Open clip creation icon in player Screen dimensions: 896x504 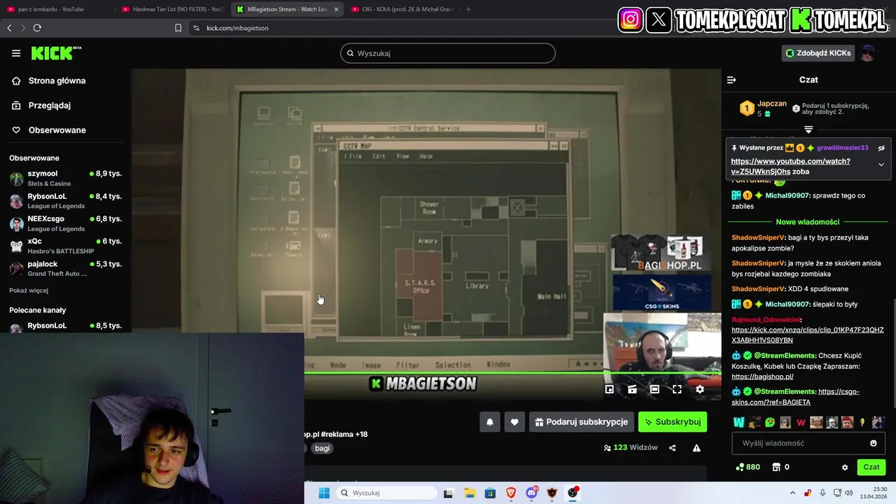(632, 389)
